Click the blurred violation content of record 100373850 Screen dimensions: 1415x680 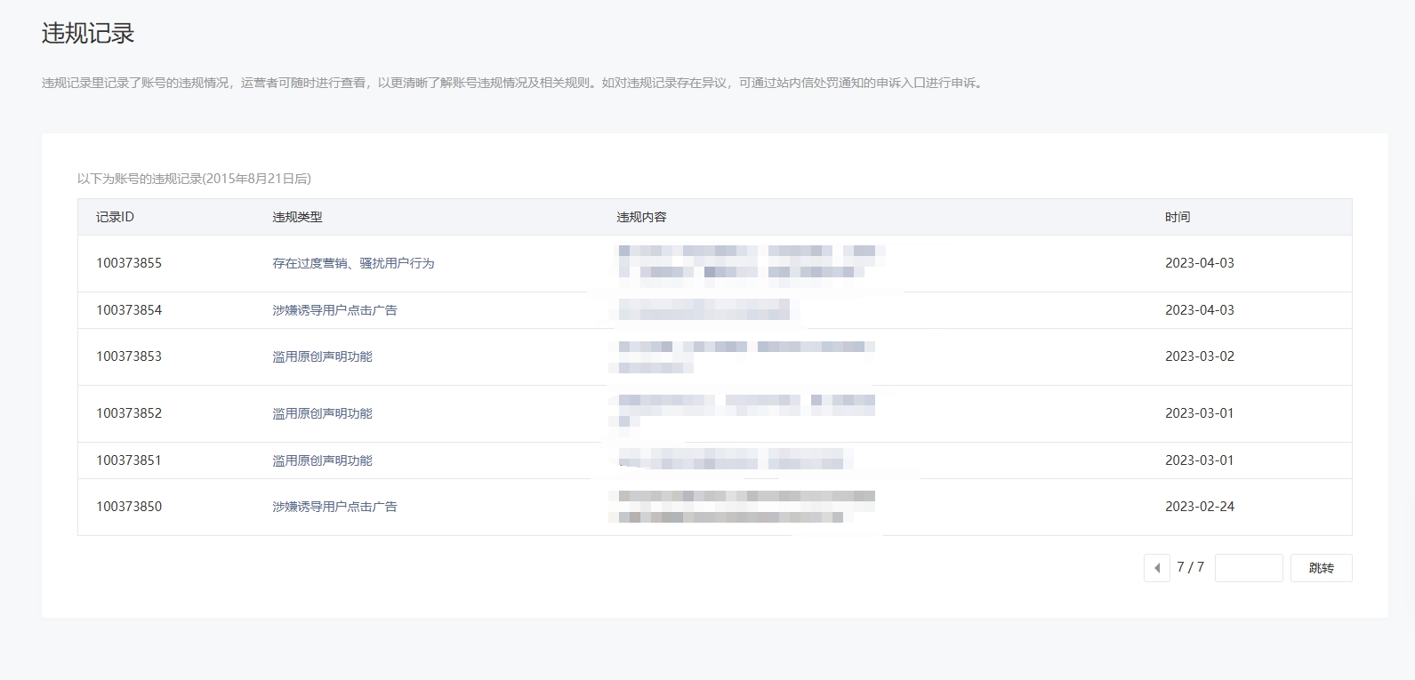click(745, 506)
